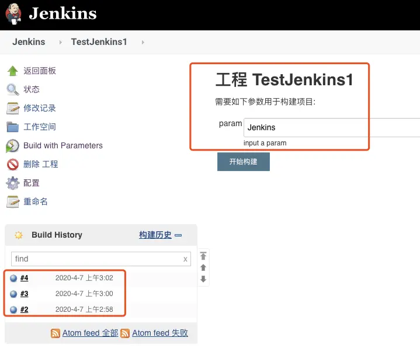Click the text 需要如下参数用于构建项目

click(265, 102)
